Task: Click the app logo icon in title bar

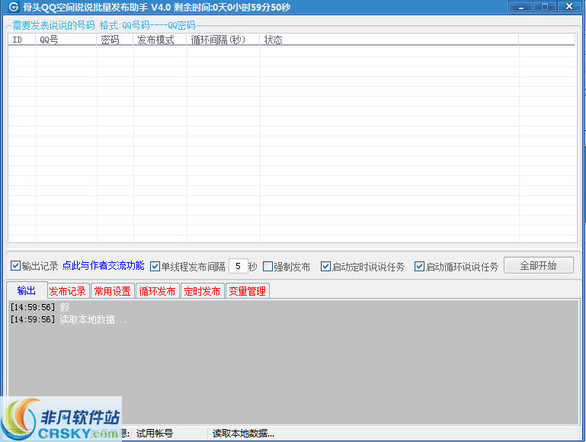Action: pyautogui.click(x=14, y=7)
